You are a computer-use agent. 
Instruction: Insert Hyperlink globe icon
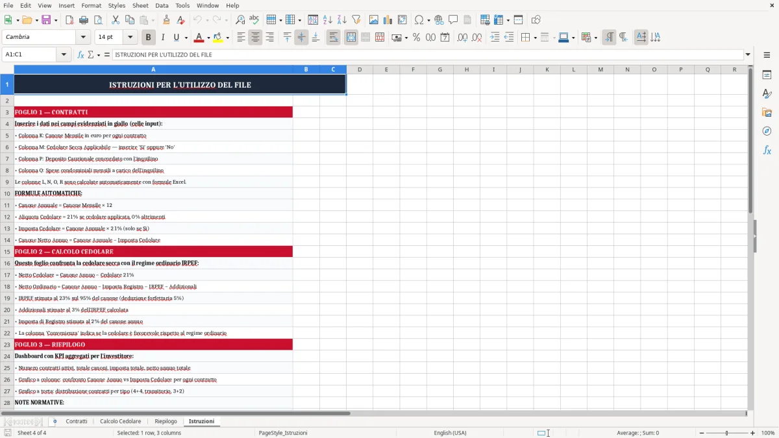[x=439, y=20]
